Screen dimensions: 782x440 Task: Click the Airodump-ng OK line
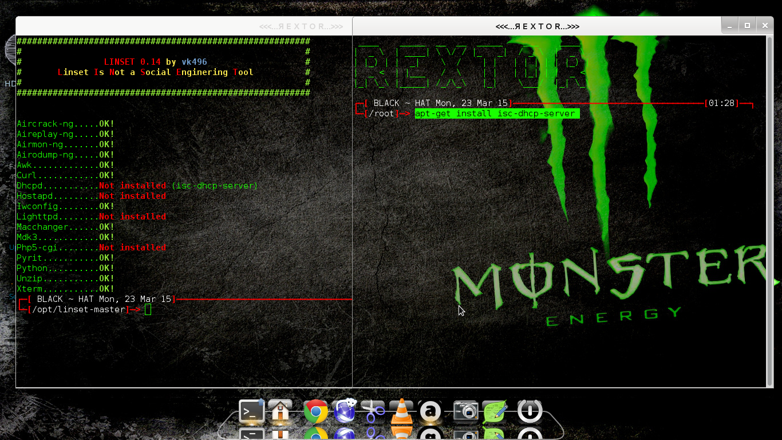click(65, 155)
